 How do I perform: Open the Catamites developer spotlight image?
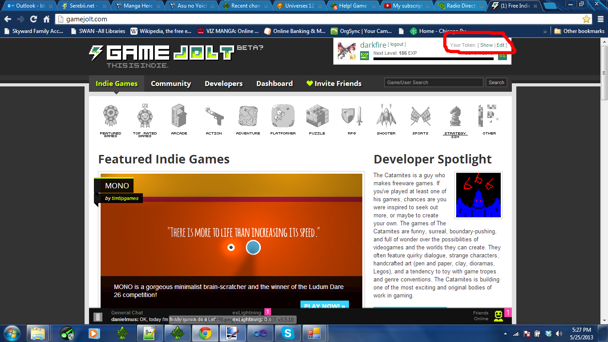[478, 195]
